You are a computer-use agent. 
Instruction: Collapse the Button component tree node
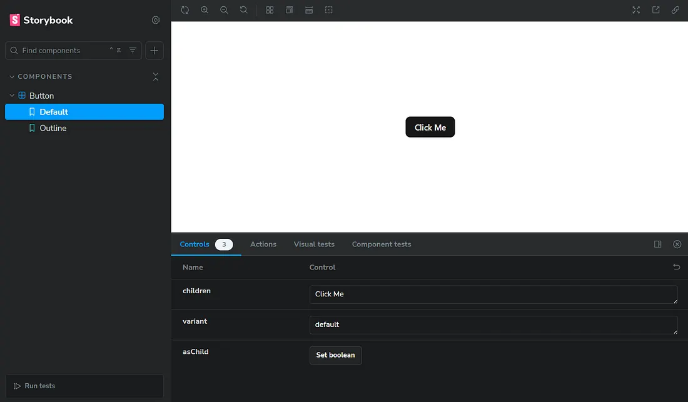(x=13, y=96)
